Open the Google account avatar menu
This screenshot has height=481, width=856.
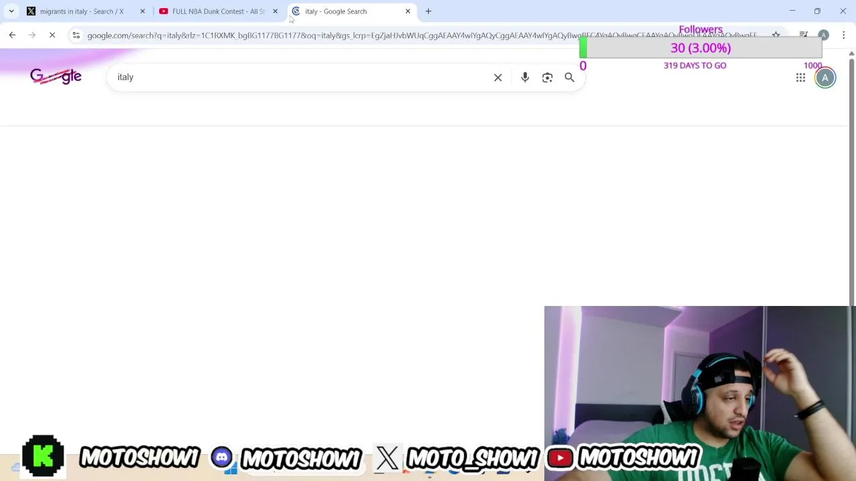pyautogui.click(x=825, y=77)
